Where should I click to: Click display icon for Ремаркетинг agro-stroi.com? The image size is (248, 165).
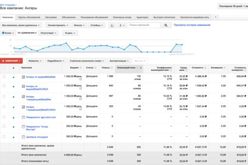pyautogui.click(x=23, y=118)
